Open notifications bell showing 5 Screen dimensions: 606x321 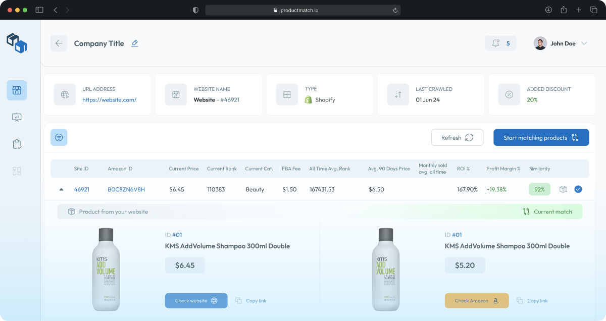click(501, 43)
